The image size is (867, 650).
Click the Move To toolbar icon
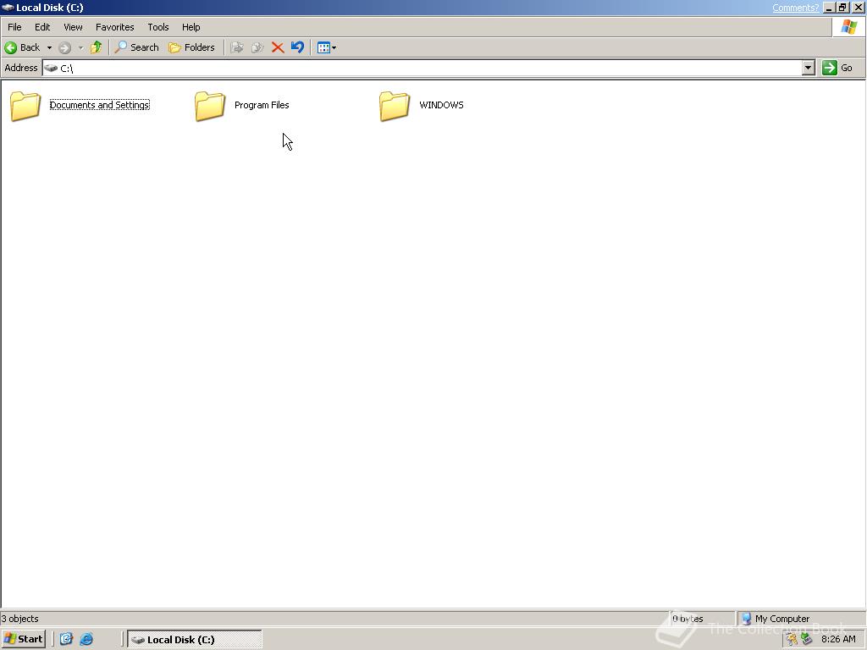point(237,47)
